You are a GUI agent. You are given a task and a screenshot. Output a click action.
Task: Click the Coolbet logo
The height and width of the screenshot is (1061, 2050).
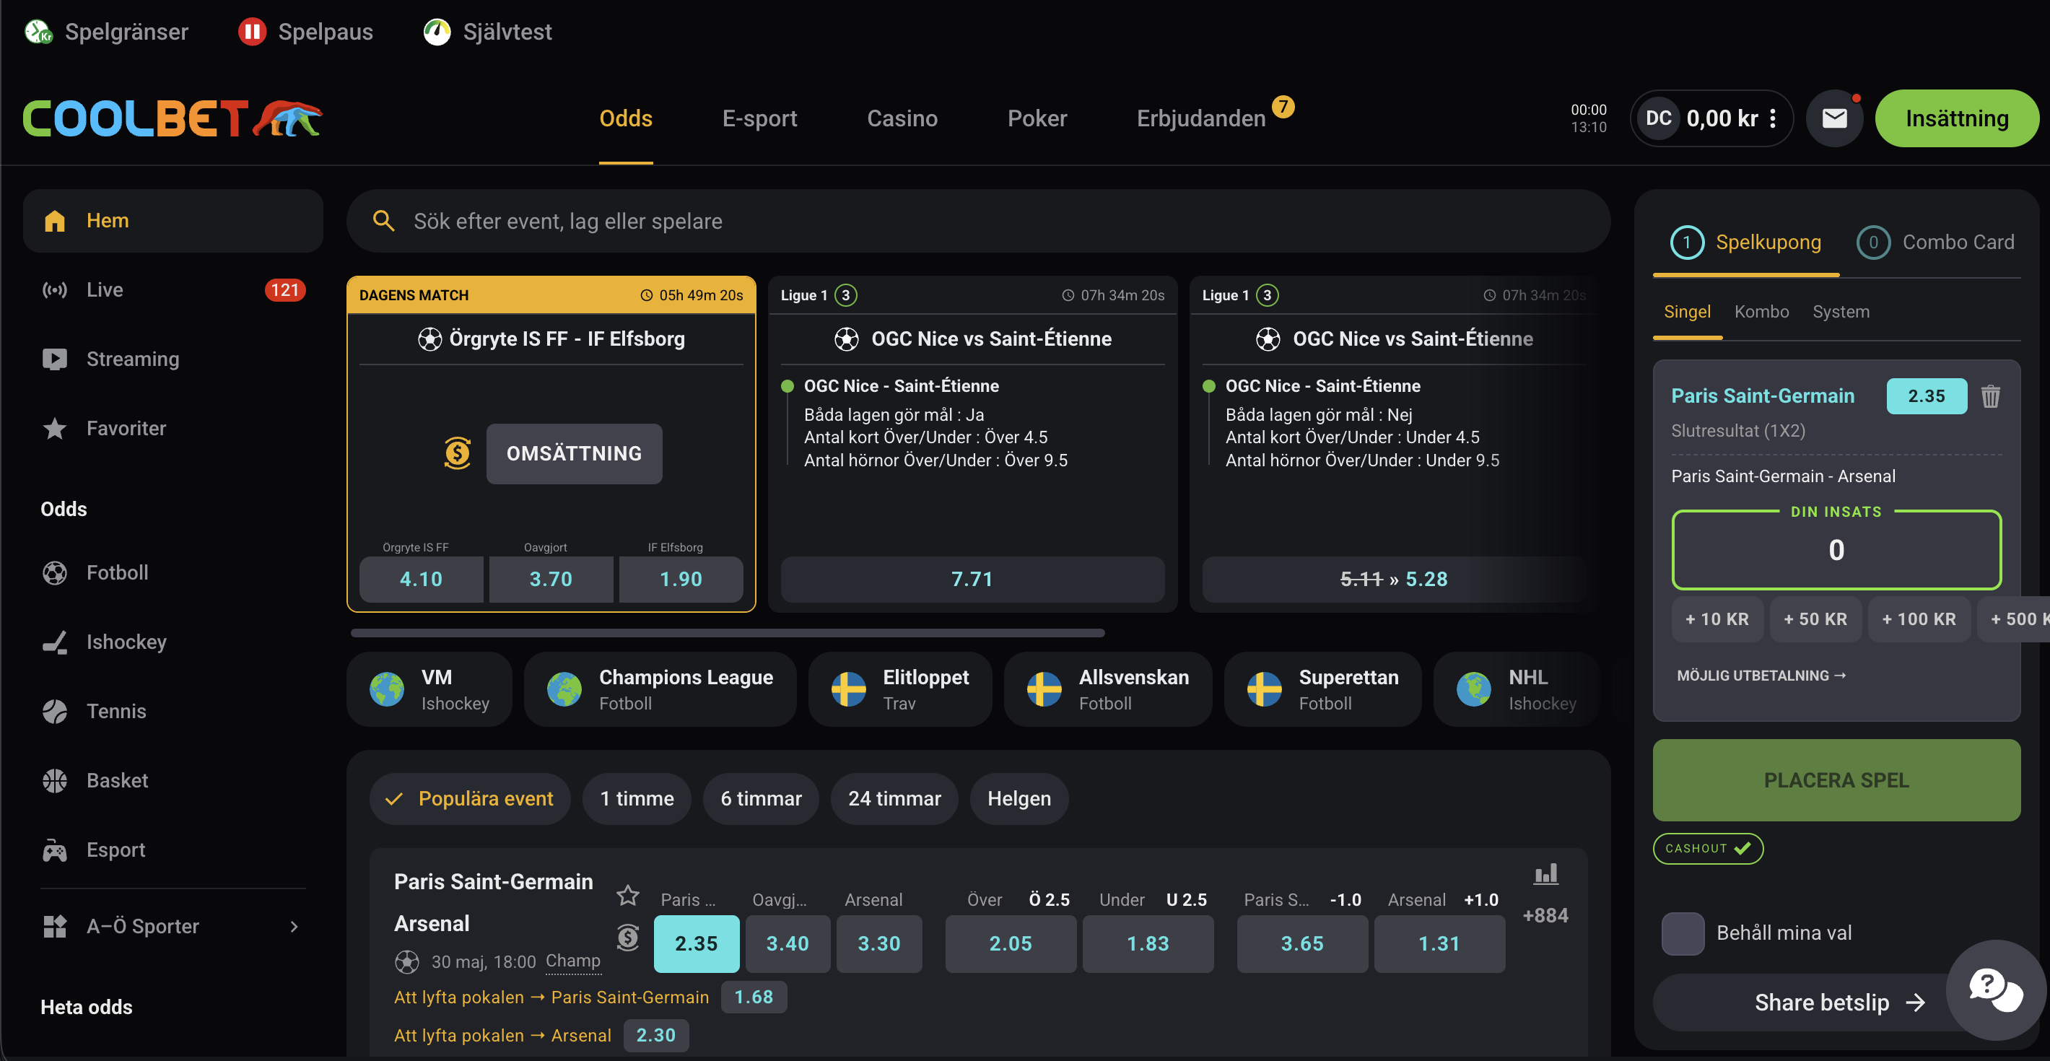coord(172,118)
